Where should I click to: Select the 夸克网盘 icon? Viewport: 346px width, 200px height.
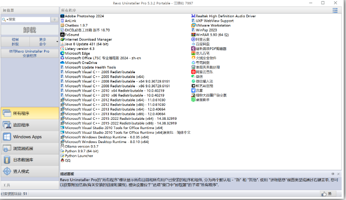[x=193, y=63]
